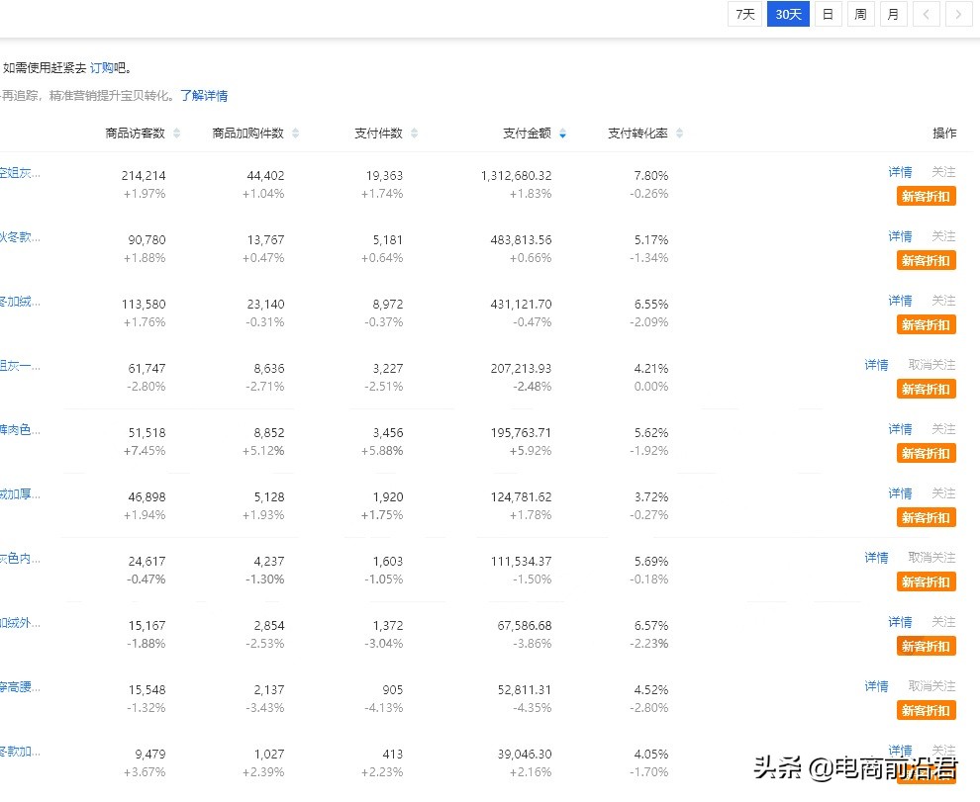The height and width of the screenshot is (802, 980).
Task: Click 新客折扣 for the 124,781.62 row
Action: point(926,518)
